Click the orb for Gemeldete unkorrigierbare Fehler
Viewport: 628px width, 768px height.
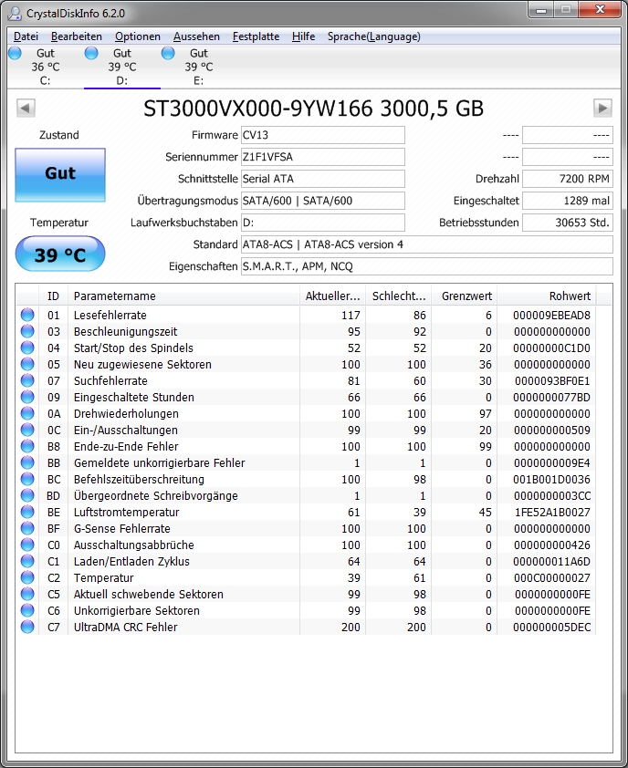(x=27, y=462)
